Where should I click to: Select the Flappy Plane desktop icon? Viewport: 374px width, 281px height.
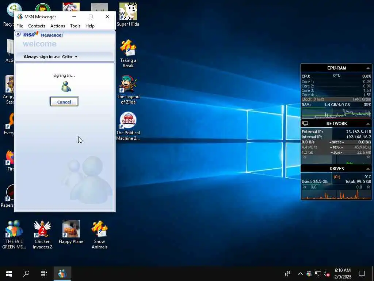coord(71,232)
